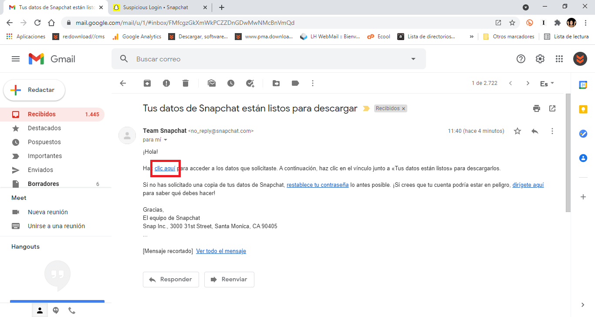Click the email vertical scrollbar
595x317 pixels.
[568, 152]
